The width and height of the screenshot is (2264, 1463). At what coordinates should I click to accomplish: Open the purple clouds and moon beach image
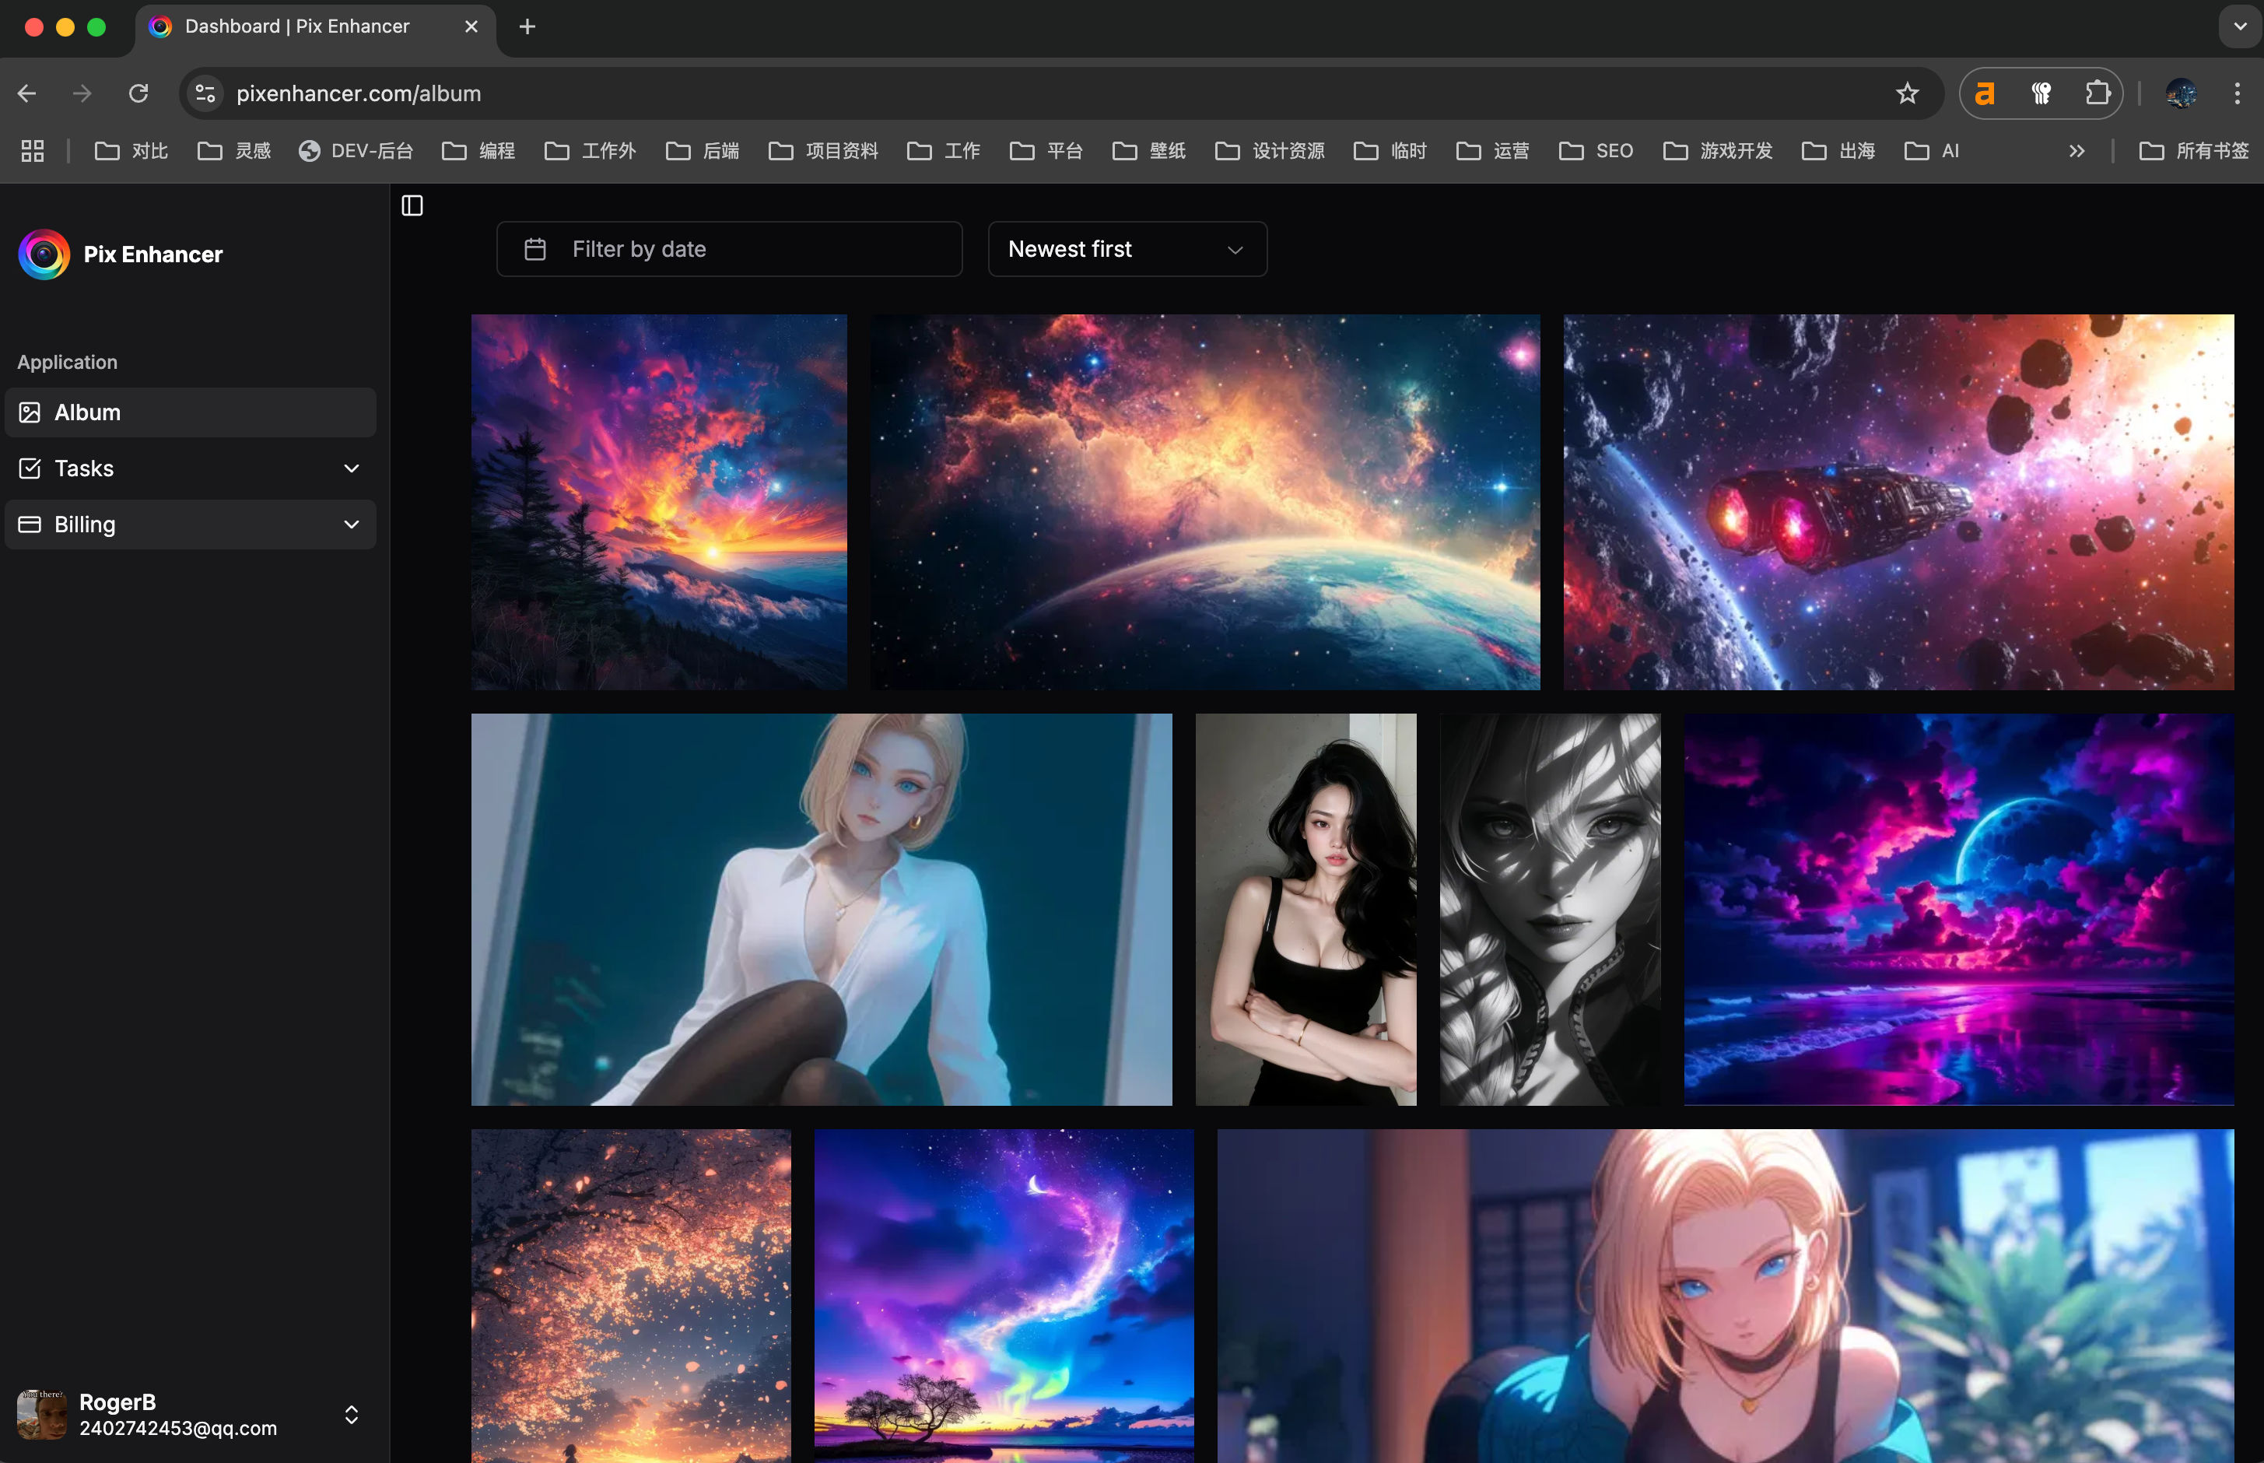click(1959, 909)
